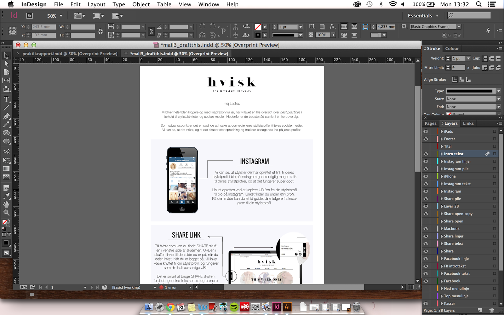Toggle visibility of Intro tekst layer

426,154
